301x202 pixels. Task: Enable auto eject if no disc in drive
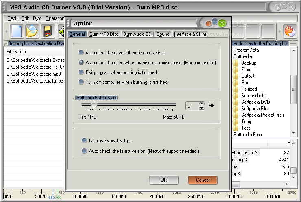point(81,52)
